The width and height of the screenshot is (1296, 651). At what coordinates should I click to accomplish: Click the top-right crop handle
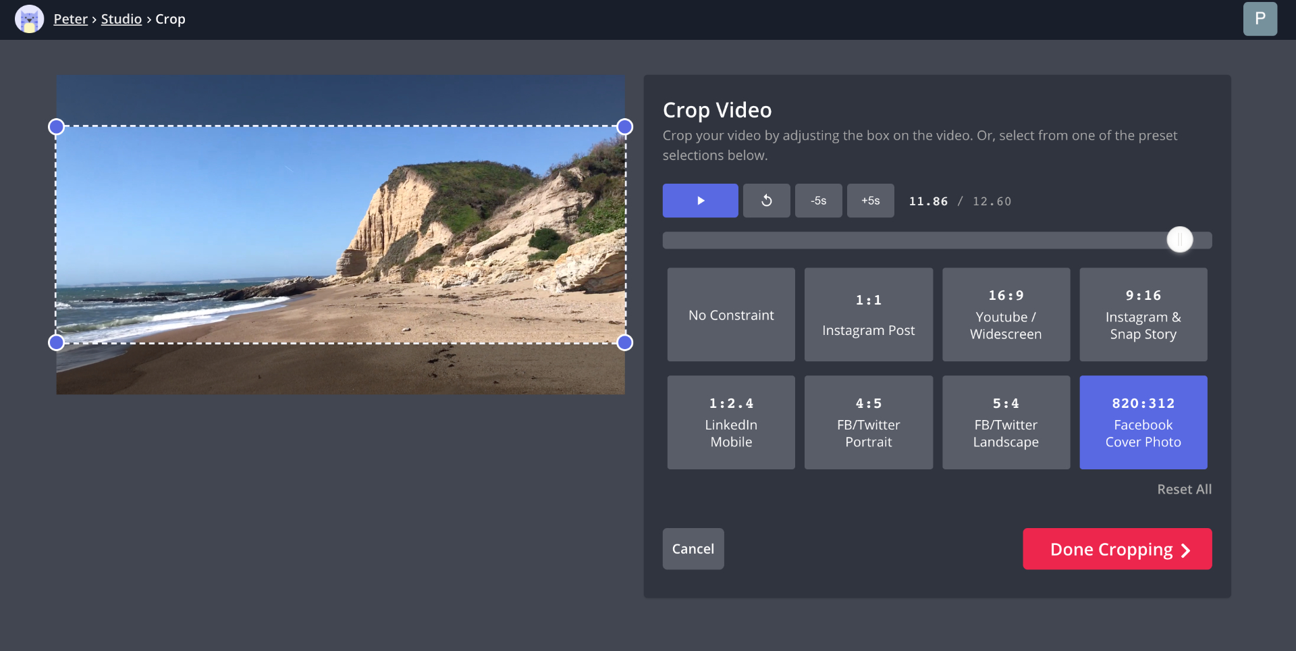625,127
